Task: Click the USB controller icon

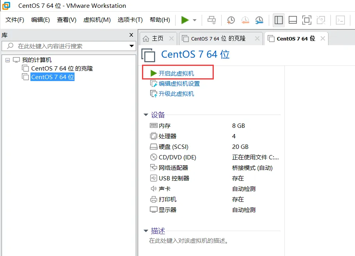Action: click(153, 178)
